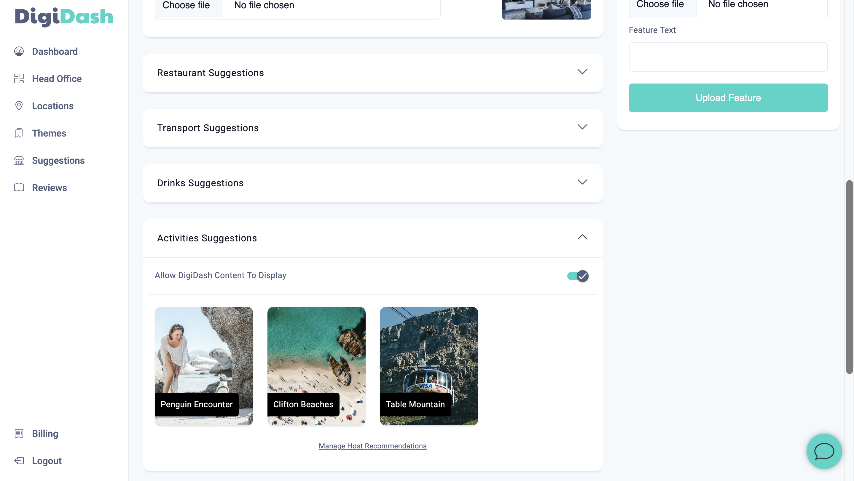
Task: Open Billing in the sidebar
Action: coord(45,433)
